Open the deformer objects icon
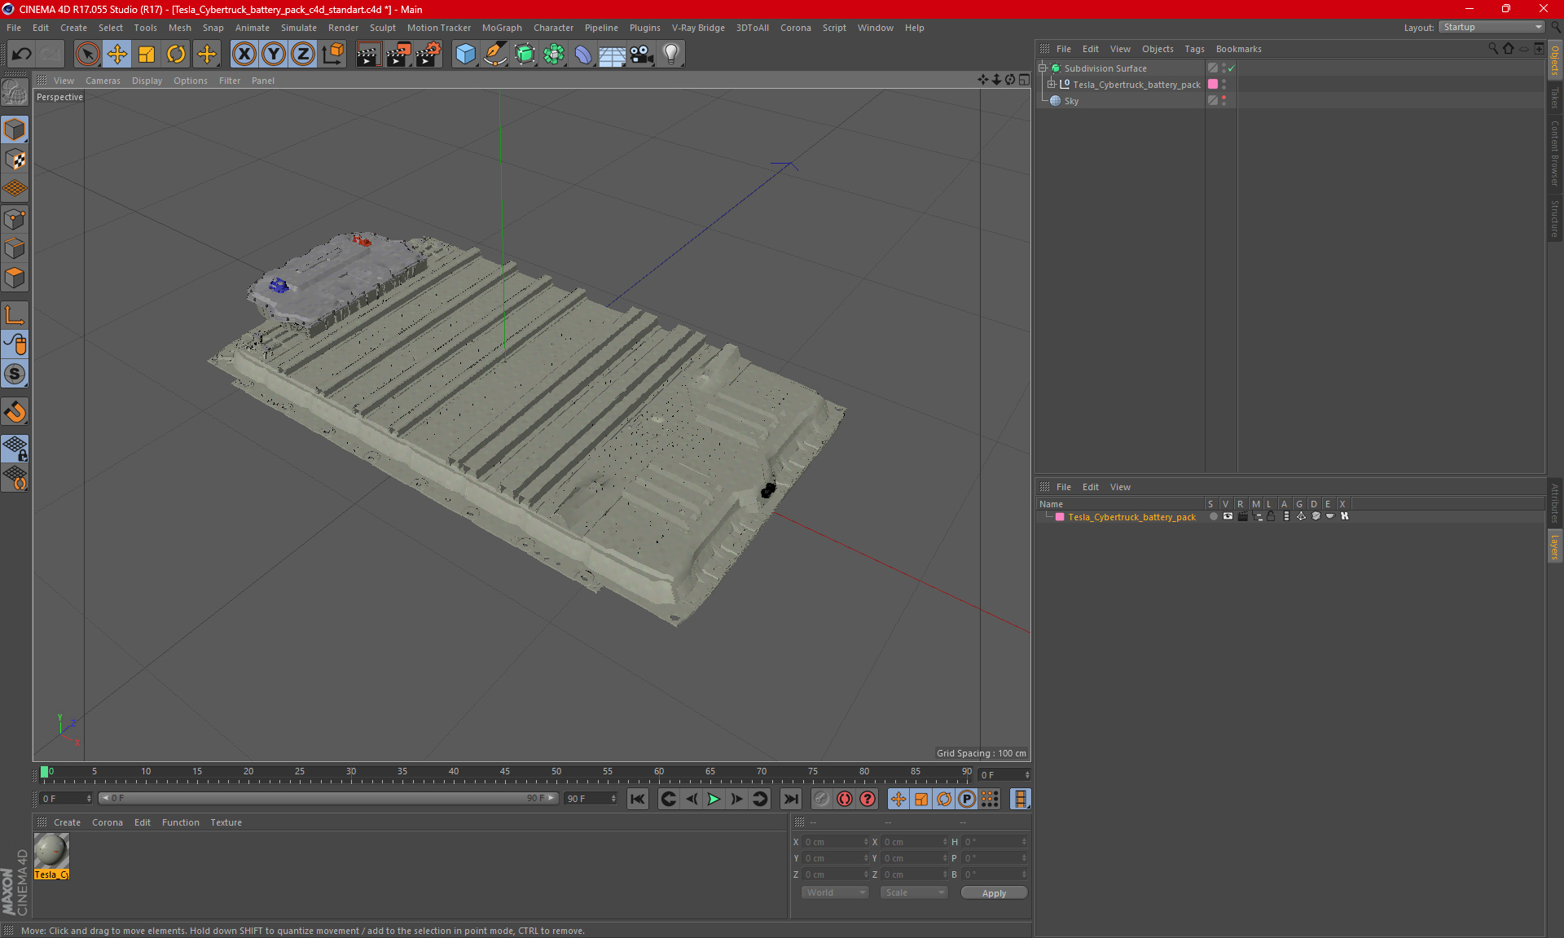This screenshot has width=1564, height=938. tap(583, 55)
